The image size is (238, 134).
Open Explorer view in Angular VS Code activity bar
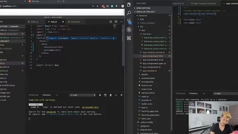tap(129, 5)
